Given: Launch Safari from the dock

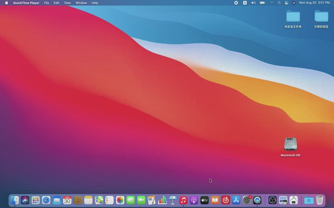Looking at the screenshot, I should pos(46,200).
